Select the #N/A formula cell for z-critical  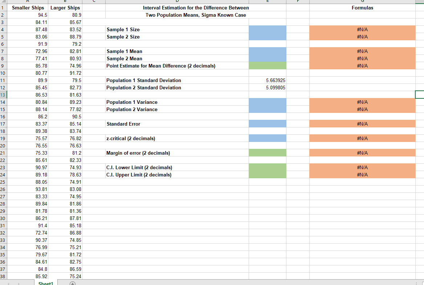pyautogui.click(x=362, y=138)
